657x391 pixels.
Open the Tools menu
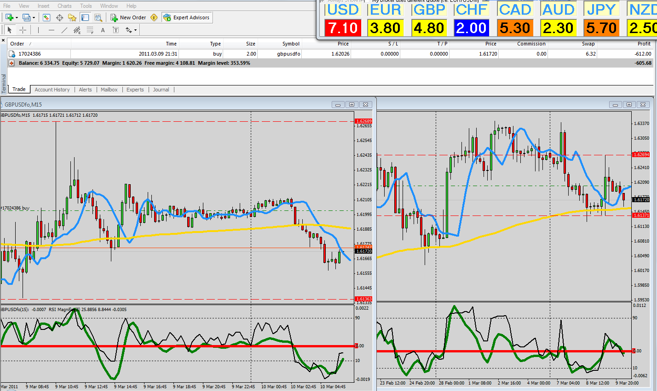coord(86,6)
